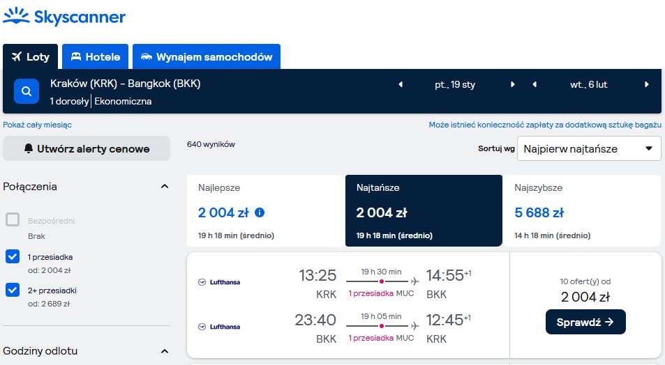The height and width of the screenshot is (365, 665).
Task: Go to next return date after wt., 6 lut
Action: click(x=646, y=84)
